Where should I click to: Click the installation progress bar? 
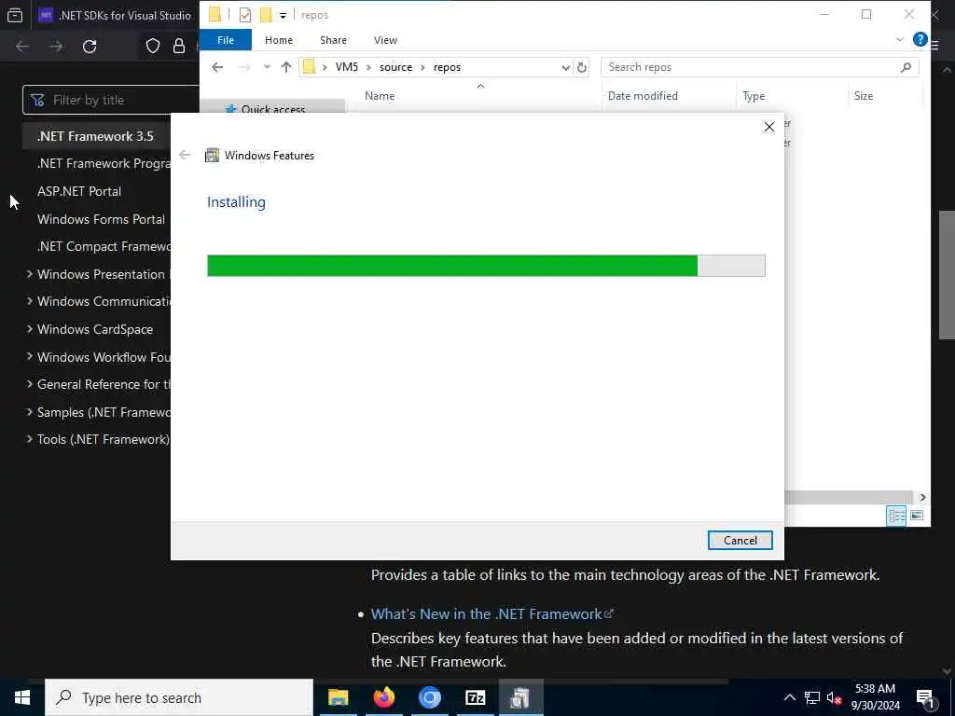pos(486,266)
